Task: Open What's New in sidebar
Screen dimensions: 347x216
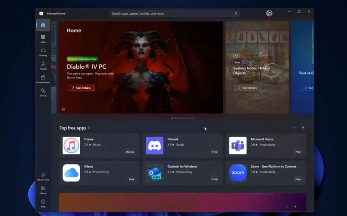Action: point(43,177)
